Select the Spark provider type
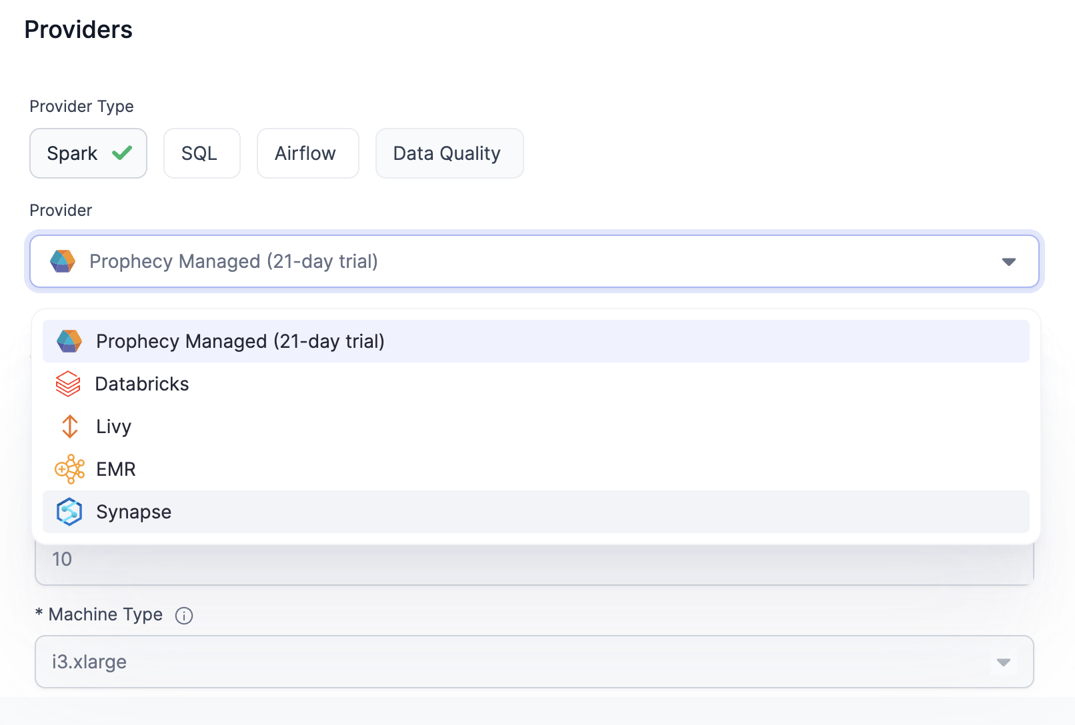 88,153
